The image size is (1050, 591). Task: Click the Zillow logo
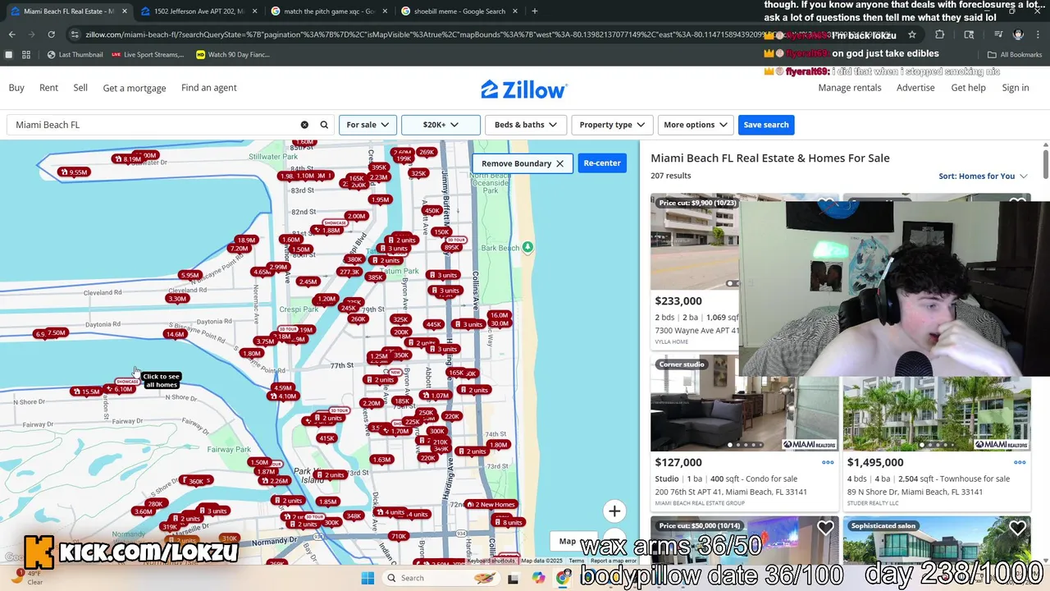click(524, 89)
